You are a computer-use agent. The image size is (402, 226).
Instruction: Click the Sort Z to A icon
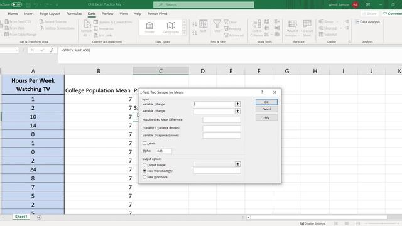click(194, 33)
